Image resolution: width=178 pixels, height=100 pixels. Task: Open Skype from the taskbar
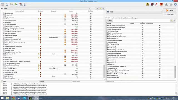(x=25, y=98)
